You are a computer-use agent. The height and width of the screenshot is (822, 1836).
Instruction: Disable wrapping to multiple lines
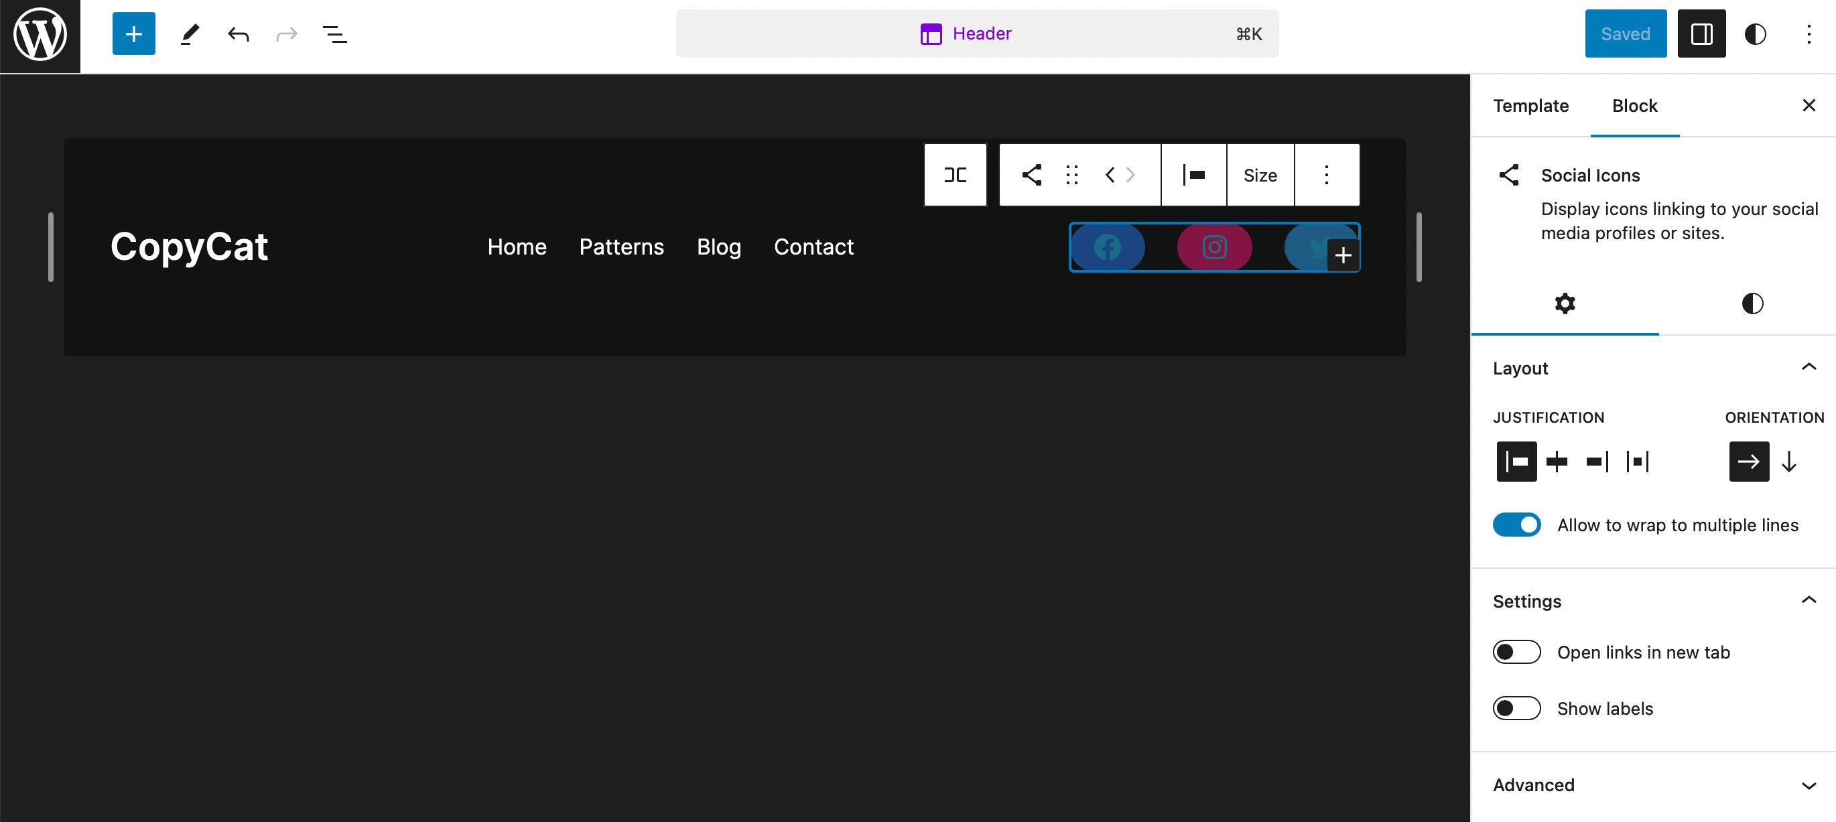pyautogui.click(x=1516, y=525)
